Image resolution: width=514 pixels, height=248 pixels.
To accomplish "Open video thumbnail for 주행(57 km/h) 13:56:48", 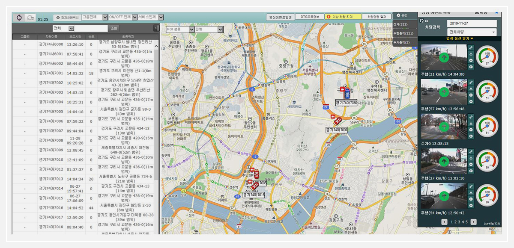I will pyautogui.click(x=444, y=91).
